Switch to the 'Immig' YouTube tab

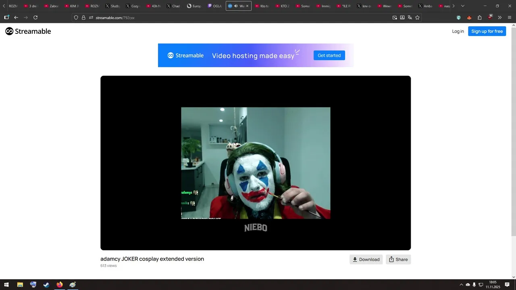click(324, 6)
